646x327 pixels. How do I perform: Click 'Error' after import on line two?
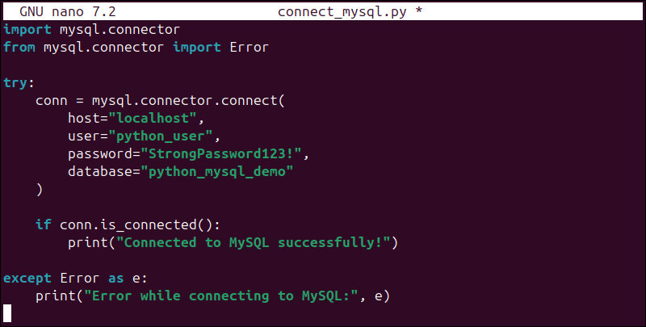[x=249, y=48]
